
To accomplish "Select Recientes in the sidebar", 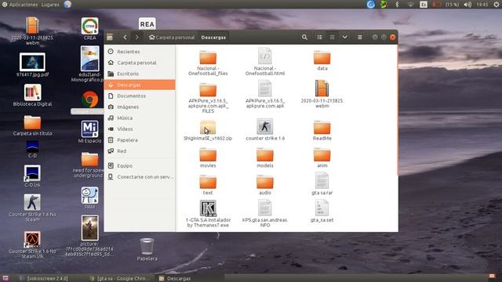I will click(x=140, y=52).
